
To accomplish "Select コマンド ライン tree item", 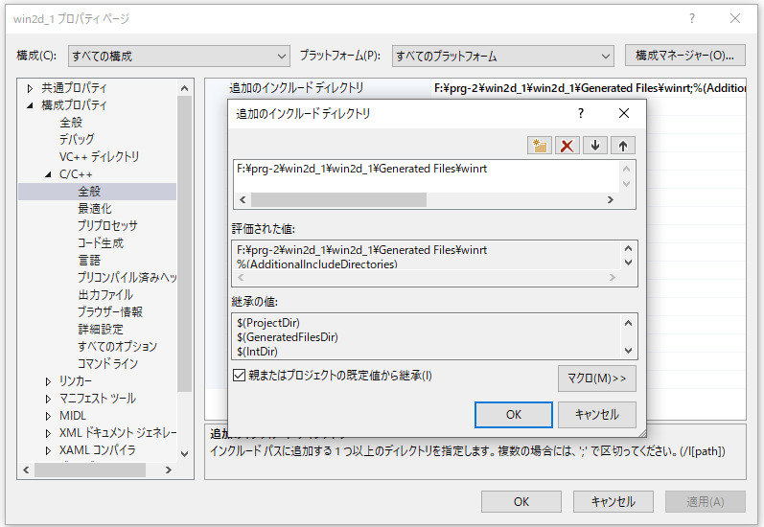I will click(107, 364).
